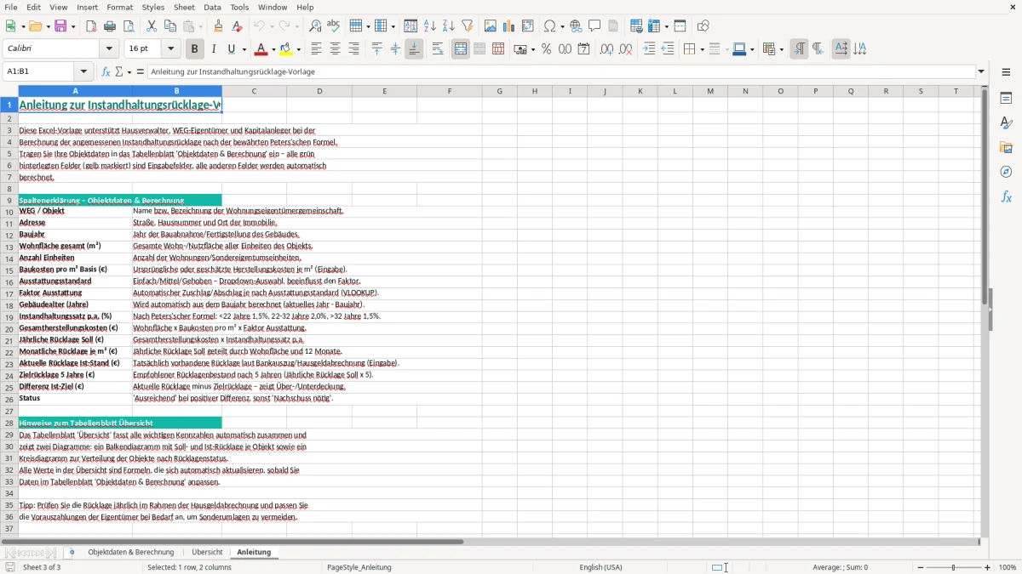Click the horizontal scrollbar
Viewport: 1022px width, 574px height.
point(233,541)
